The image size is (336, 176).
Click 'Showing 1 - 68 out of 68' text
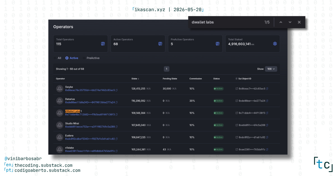point(70,69)
